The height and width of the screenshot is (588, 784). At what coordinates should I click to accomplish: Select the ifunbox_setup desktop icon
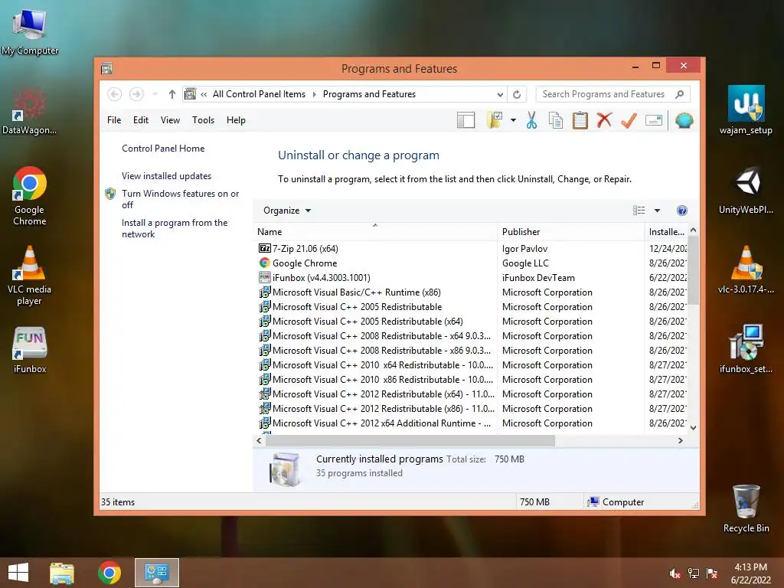pos(746,349)
